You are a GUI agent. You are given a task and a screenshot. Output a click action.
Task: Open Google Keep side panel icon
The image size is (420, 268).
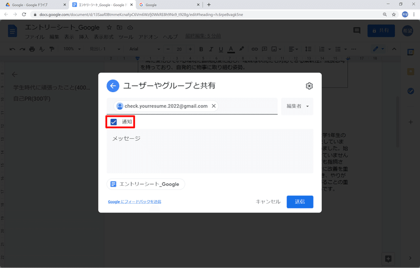coord(411,72)
